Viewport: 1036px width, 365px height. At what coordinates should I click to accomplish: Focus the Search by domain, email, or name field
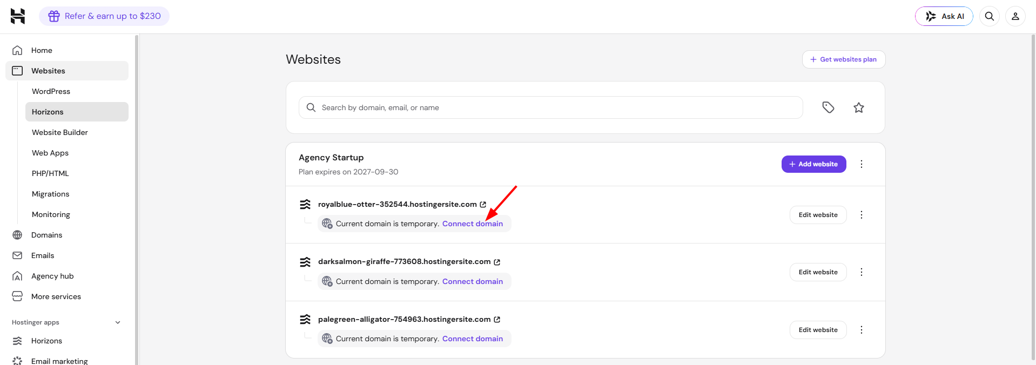(550, 107)
